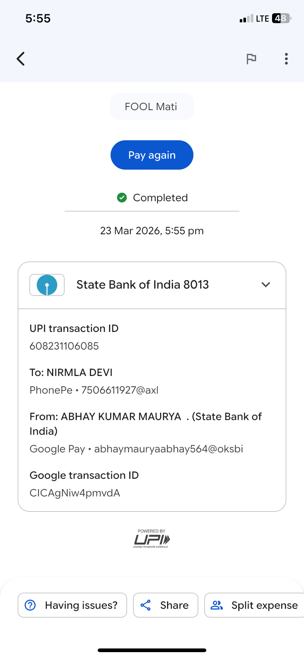
Task: Tap the State Bank of India logo
Action: click(x=47, y=285)
